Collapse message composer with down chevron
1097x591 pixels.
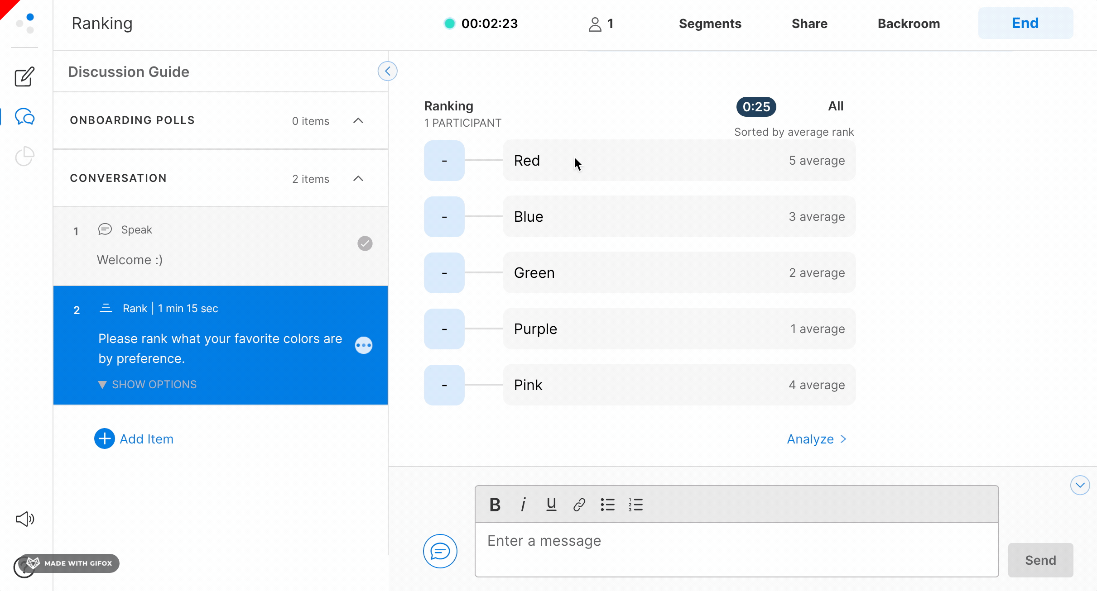[1080, 485]
